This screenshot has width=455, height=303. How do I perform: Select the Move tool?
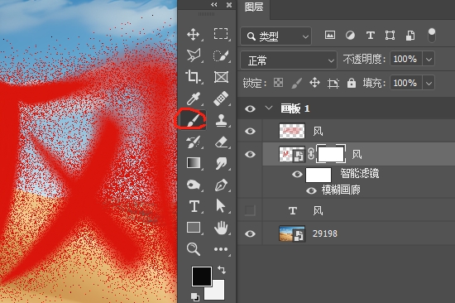click(194, 34)
